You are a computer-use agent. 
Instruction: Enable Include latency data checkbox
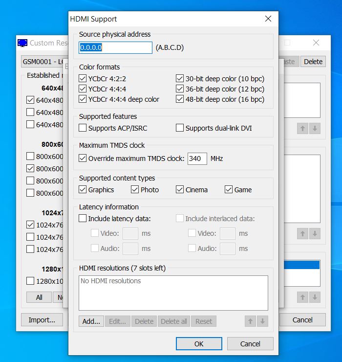tap(83, 219)
